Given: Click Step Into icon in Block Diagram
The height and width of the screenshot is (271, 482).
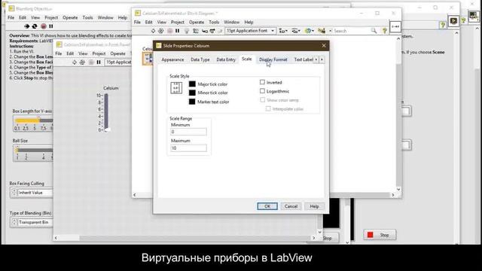Looking at the screenshot, I should (x=204, y=31).
